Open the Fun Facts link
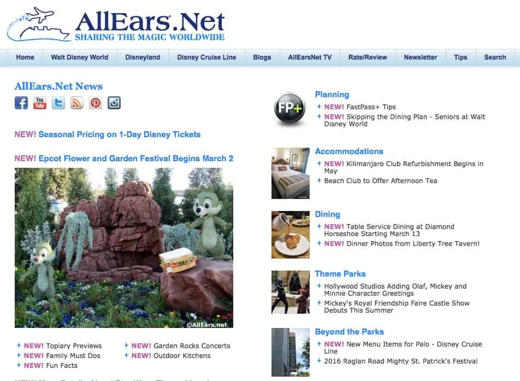The height and width of the screenshot is (381, 520). (x=62, y=365)
